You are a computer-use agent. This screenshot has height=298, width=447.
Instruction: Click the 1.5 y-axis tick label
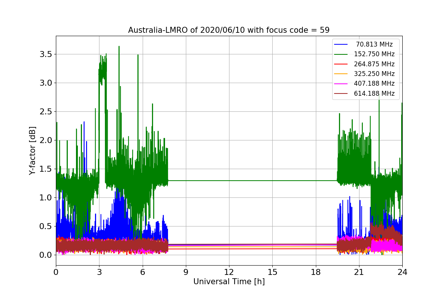pyautogui.click(x=46, y=169)
